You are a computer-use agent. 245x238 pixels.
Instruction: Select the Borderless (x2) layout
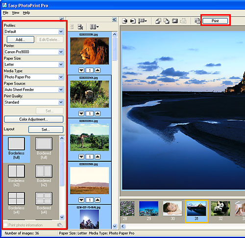click(16, 176)
